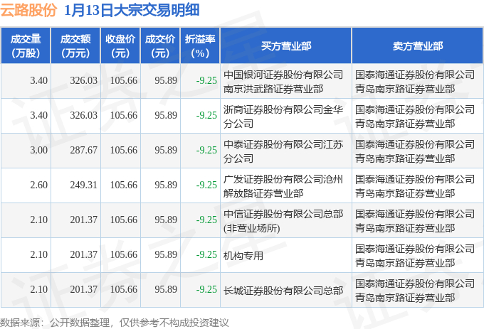Click buyer 浙商证券股份有限公司金华分公司

[x=283, y=117]
